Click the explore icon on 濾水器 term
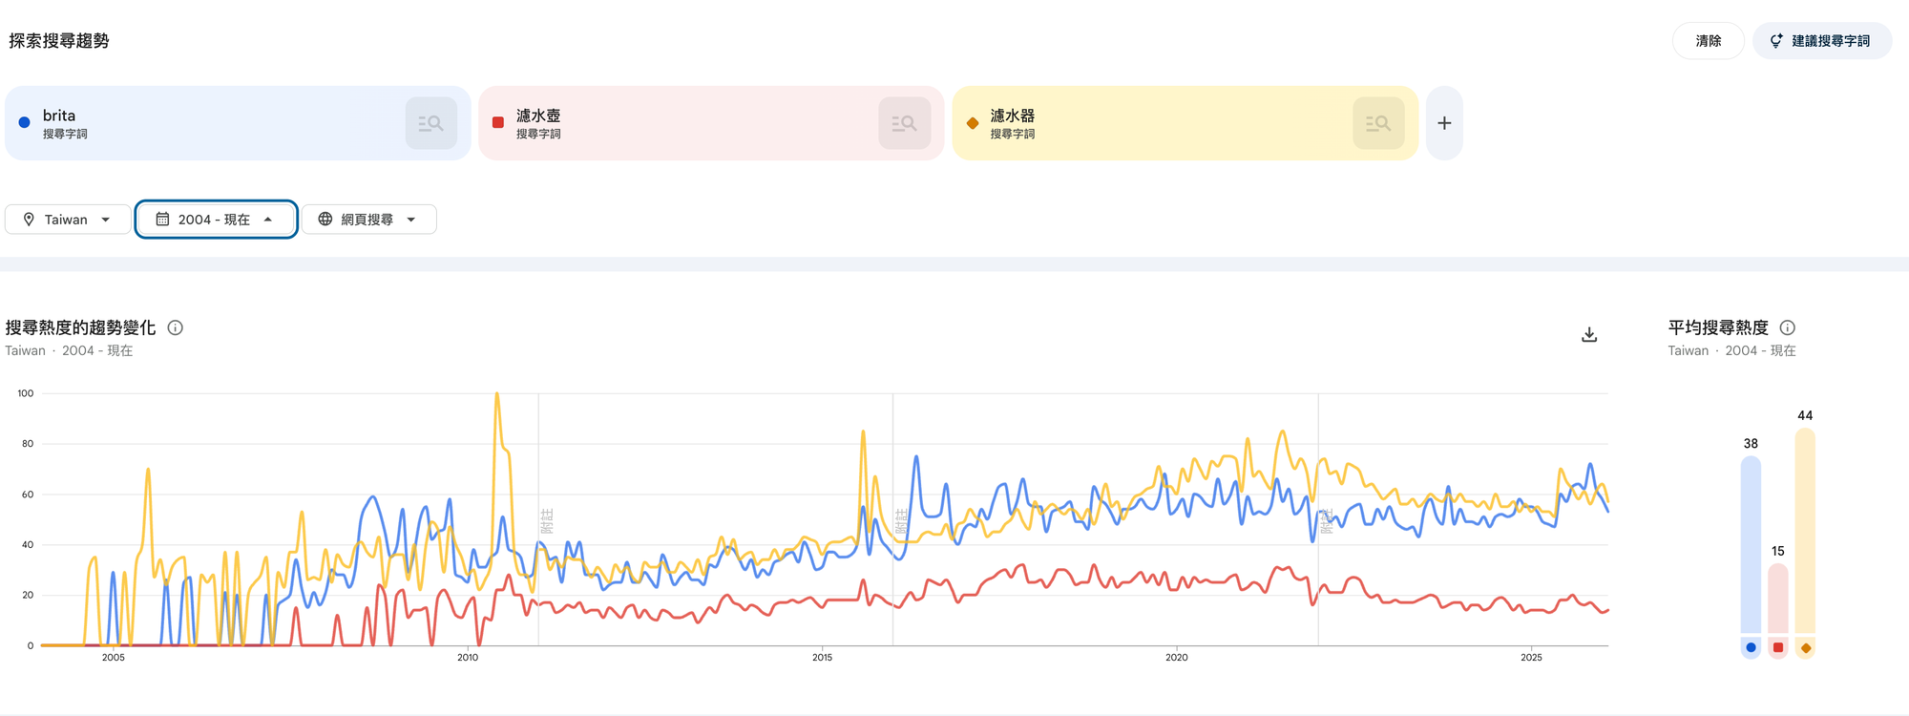Viewport: 1909px width, 716px height. [1377, 123]
